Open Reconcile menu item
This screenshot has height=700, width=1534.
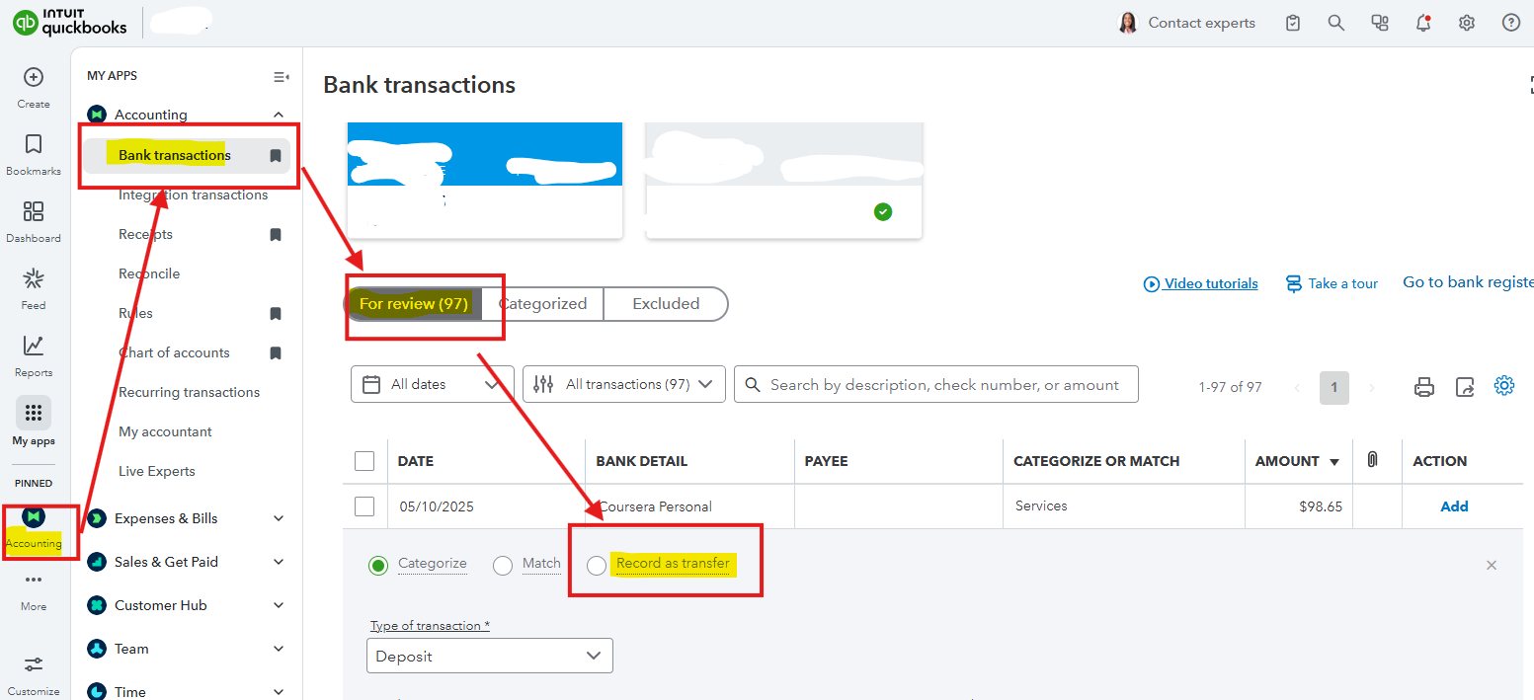tap(149, 273)
